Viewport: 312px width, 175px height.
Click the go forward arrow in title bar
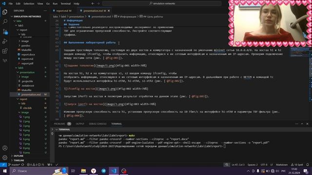pos(98,3)
